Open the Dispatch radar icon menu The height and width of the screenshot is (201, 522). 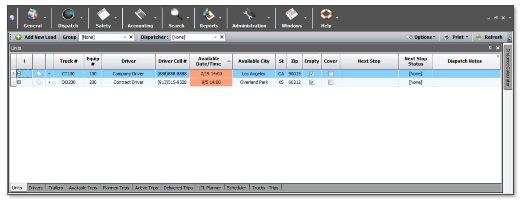[x=68, y=15]
